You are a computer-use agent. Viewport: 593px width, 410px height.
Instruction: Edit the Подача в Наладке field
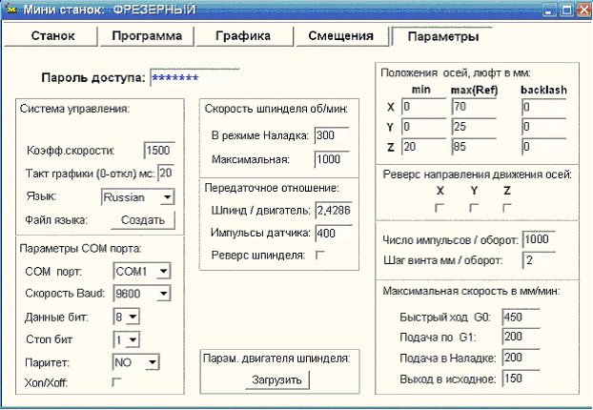(x=521, y=358)
